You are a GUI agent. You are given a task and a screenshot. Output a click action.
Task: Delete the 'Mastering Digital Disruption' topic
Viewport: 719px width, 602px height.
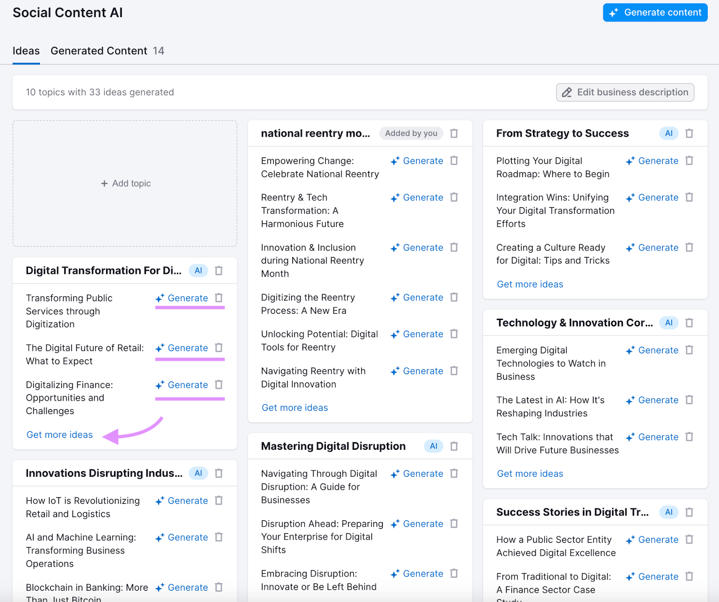[454, 446]
